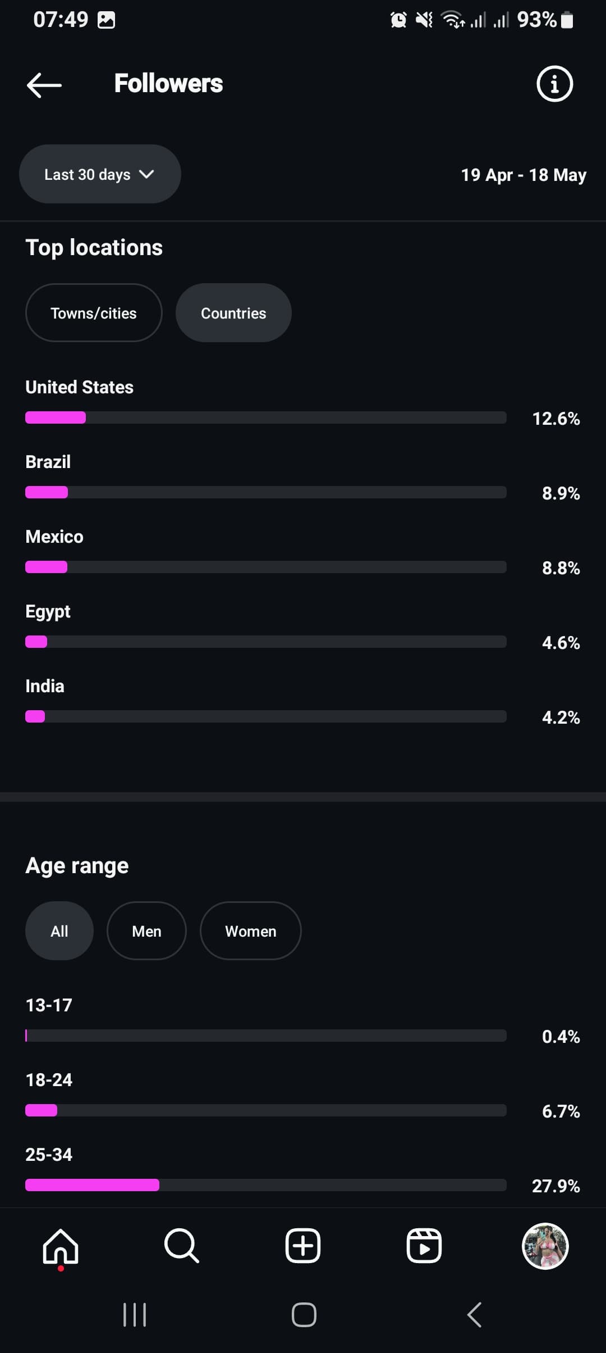606x1353 pixels.
Task: Select the All age range chip
Action: coord(59,931)
